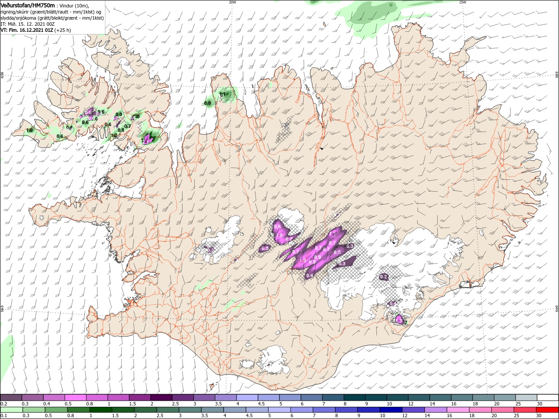Click the 'rigning/skúrir (grænt/blátt/rautt' legend line
Viewport: 559px width, 419px height.
[x=52, y=12]
